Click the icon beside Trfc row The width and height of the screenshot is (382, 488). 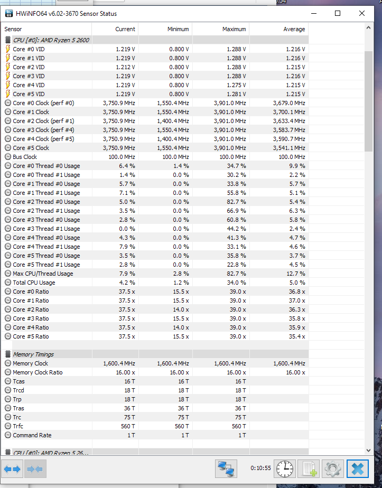(x=8, y=426)
